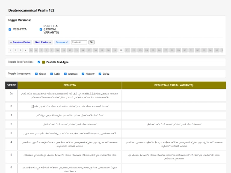Click the Deuterocanonical Psalm 152 heading
231x173 pixels.
31,10
